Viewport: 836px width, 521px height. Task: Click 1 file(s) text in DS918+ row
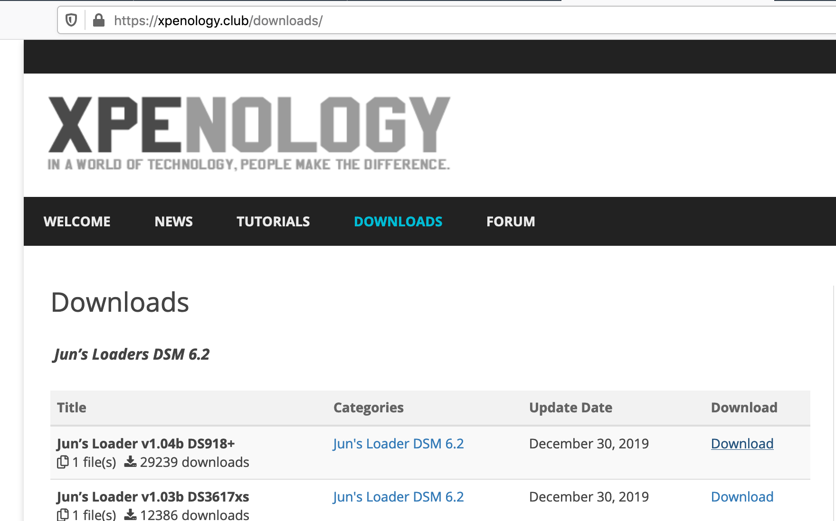94,462
